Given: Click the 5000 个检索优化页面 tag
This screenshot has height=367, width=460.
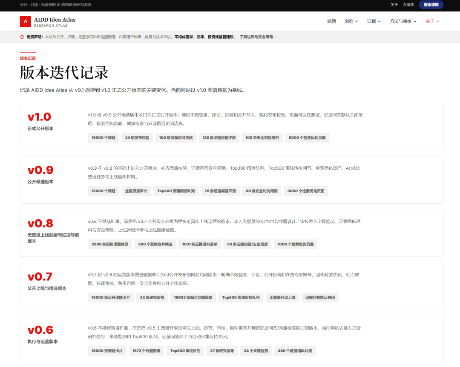Looking at the screenshot, I should (x=307, y=138).
